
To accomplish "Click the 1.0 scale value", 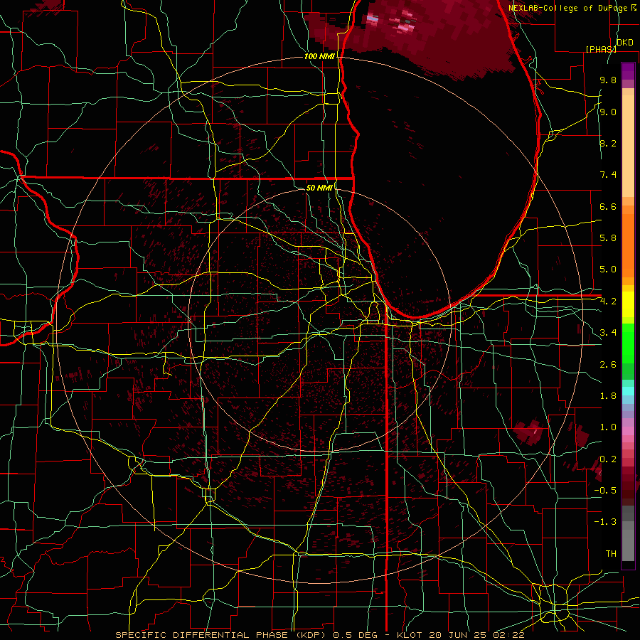I will (x=608, y=427).
